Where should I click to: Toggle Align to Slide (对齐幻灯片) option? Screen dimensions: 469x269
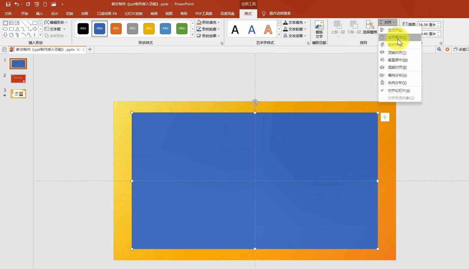point(399,91)
